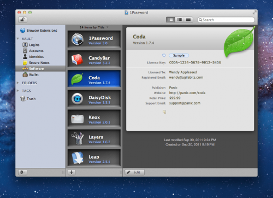Screen dimensions: 273x198
Task: Open Browser Extensions globe item
Action: tap(39, 30)
